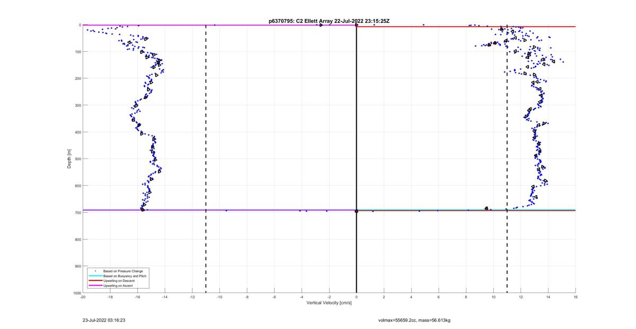The image size is (636, 329).
Task: Click x-axis tick label '8'
Action: pos(466,297)
